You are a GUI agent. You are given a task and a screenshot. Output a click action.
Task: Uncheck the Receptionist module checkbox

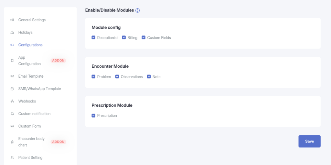[94, 38]
